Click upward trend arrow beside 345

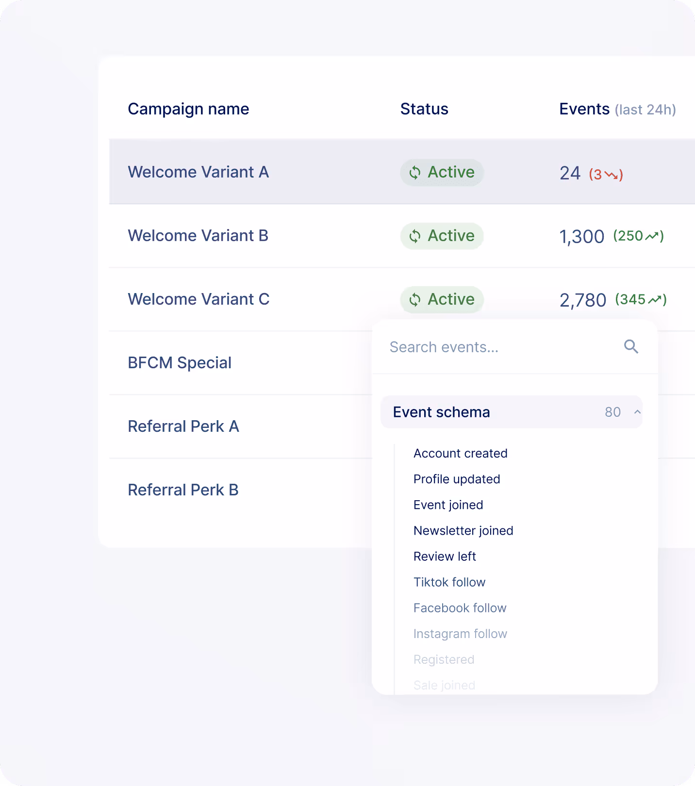pyautogui.click(x=655, y=299)
